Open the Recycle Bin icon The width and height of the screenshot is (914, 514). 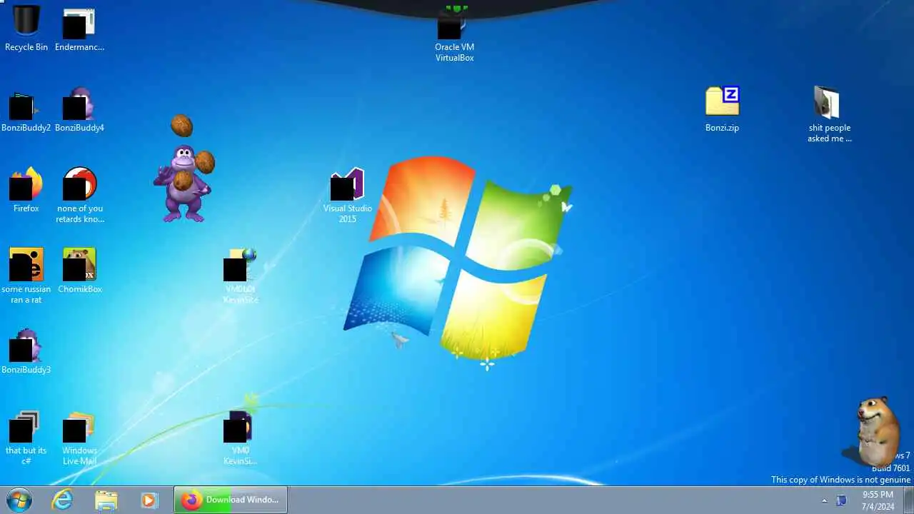26,29
